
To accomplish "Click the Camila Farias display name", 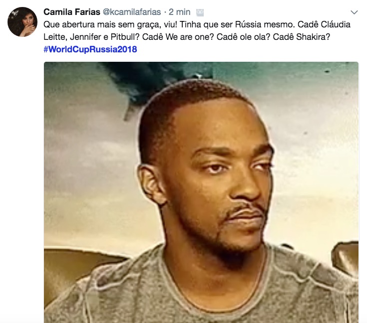I will pyautogui.click(x=72, y=12).
